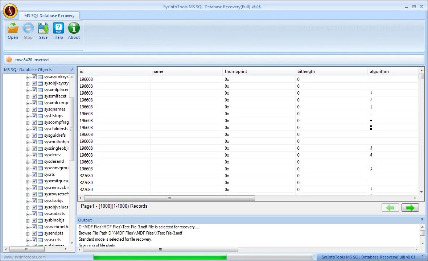Click the pin icon on MS SQL Database Objects panel

[x=71, y=69]
